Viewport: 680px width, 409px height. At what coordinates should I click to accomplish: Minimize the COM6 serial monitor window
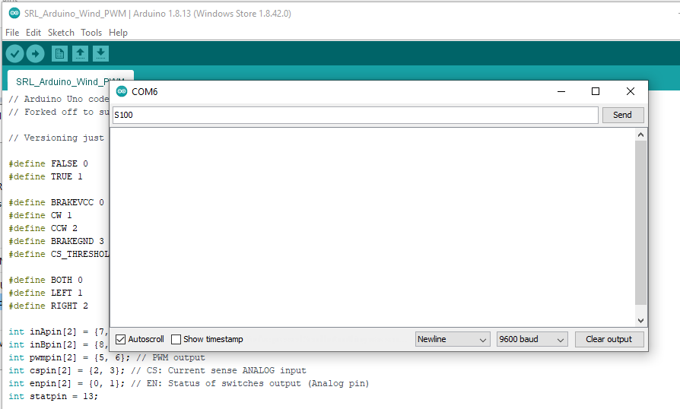[x=561, y=91]
